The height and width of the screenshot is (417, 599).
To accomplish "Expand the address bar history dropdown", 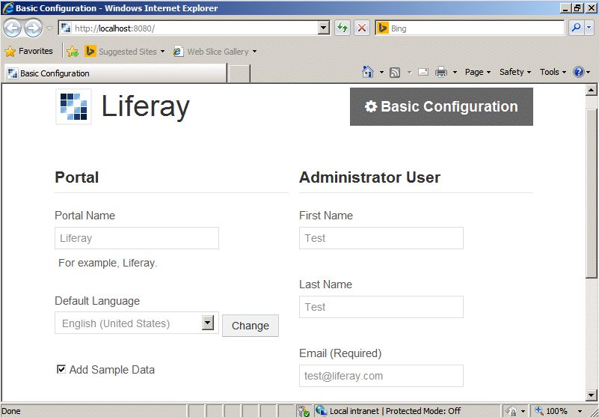I will point(324,28).
